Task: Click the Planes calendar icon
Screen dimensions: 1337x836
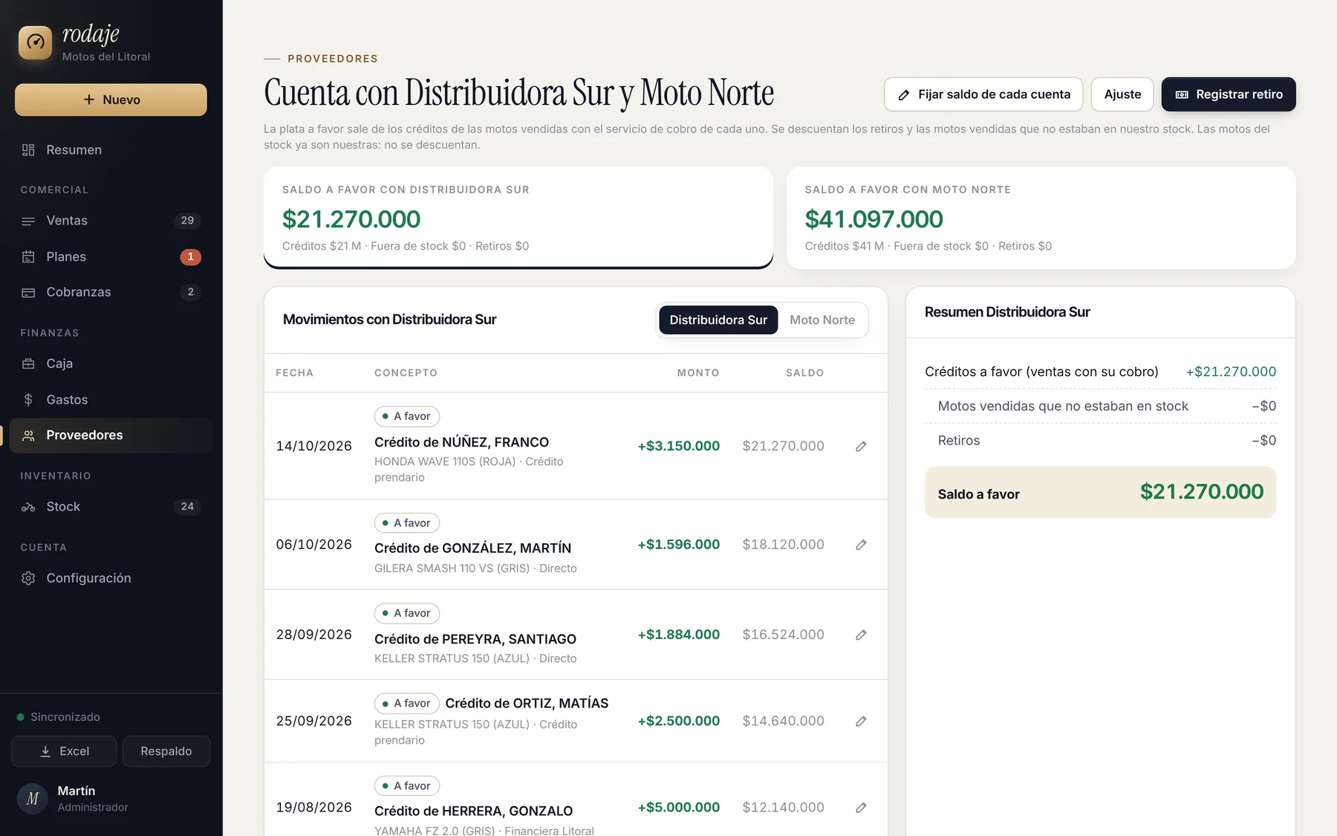Action: pyautogui.click(x=28, y=257)
